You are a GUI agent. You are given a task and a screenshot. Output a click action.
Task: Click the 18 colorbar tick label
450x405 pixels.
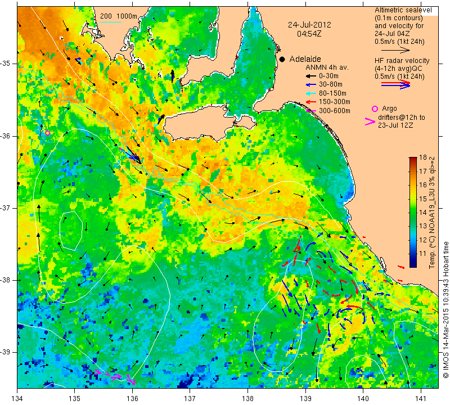(423, 157)
